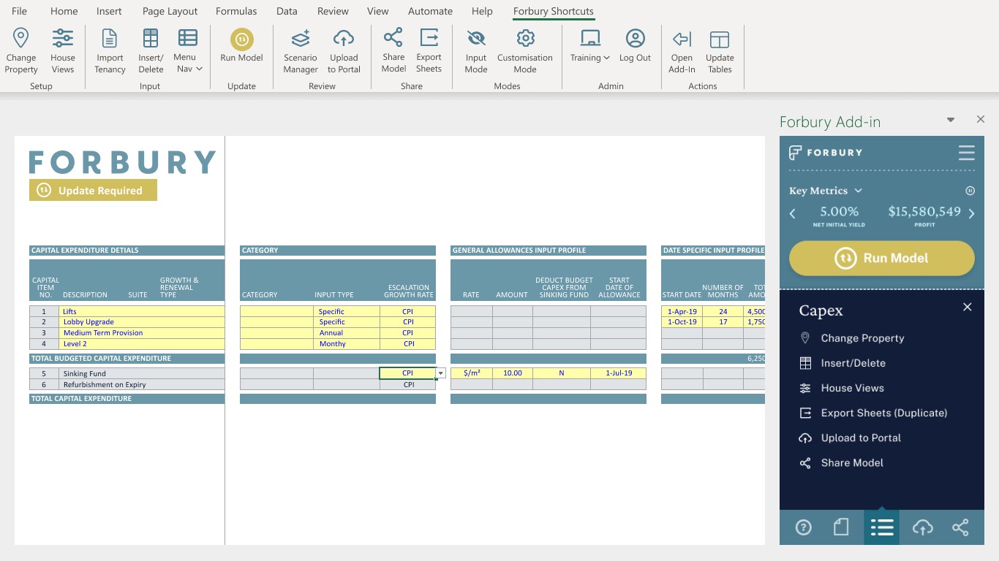Expand the Menu Nav dropdown

tap(188, 50)
